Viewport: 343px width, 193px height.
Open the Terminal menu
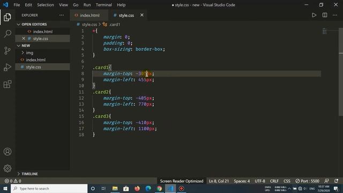tap(103, 5)
